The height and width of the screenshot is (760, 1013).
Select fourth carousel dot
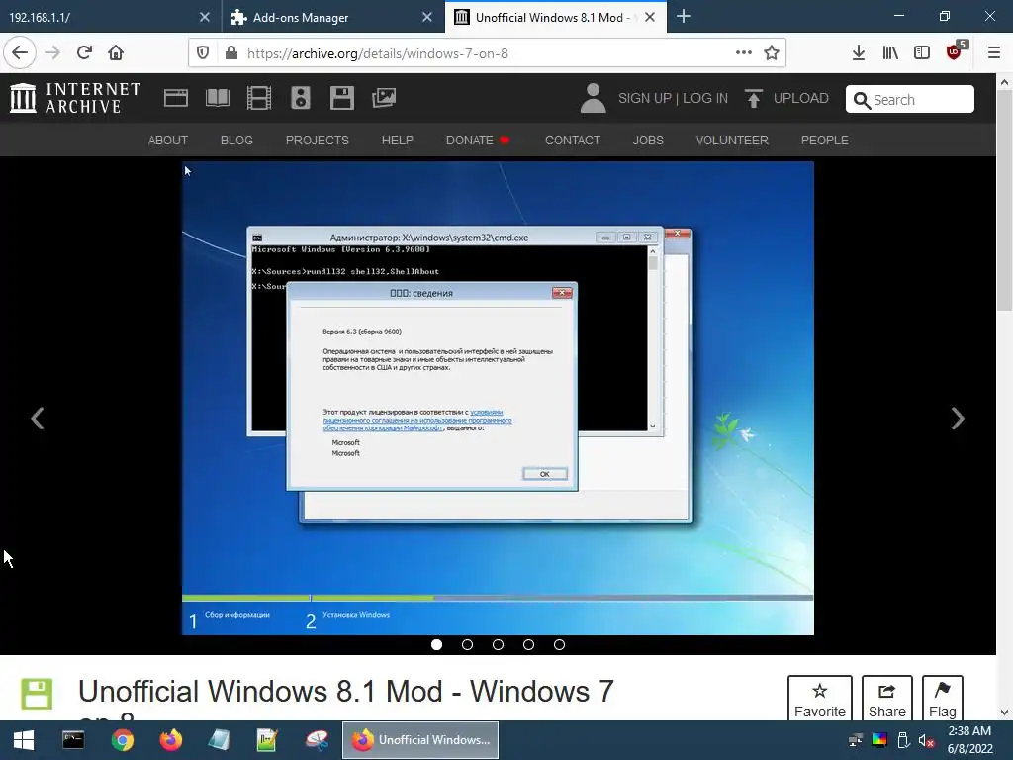tap(528, 644)
